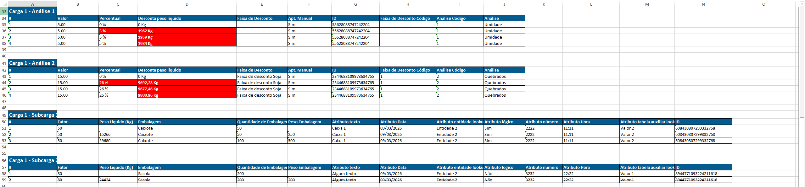Select the '9677,46 Kg' cell
This screenshot has width=805, height=187.
(187, 89)
